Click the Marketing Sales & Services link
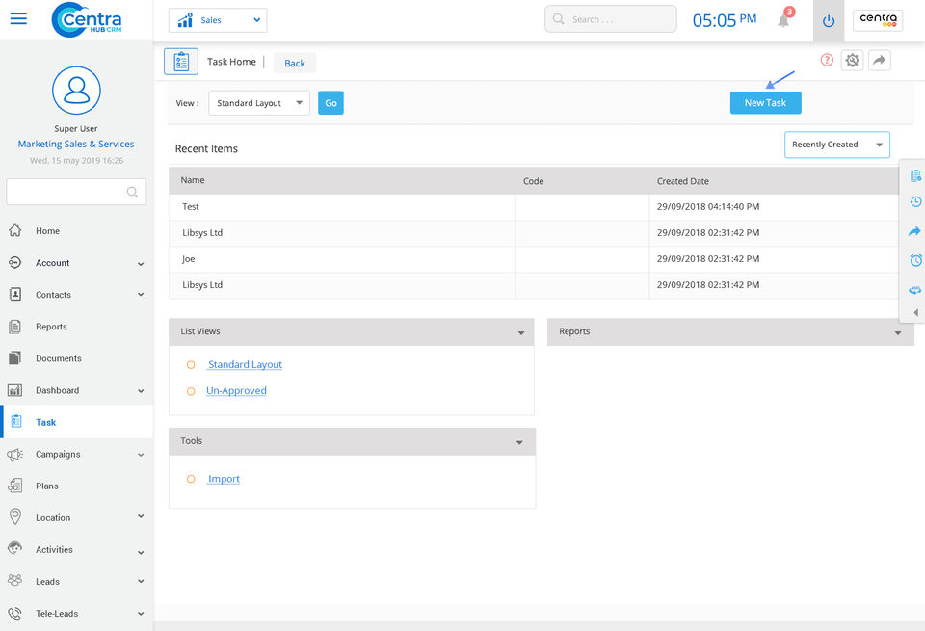The image size is (925, 631). [76, 144]
